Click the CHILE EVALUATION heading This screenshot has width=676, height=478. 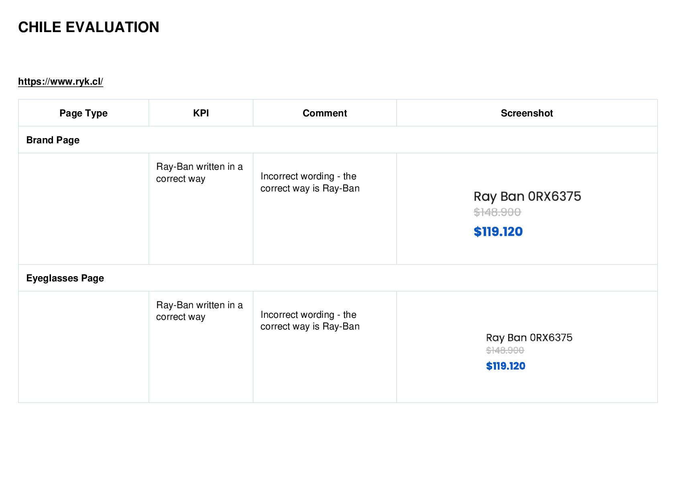[89, 27]
